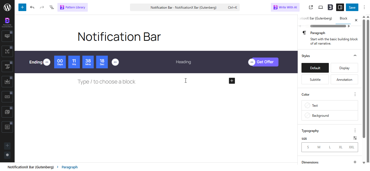The height and width of the screenshot is (171, 370).
Task: Select the Display style
Action: click(344, 68)
